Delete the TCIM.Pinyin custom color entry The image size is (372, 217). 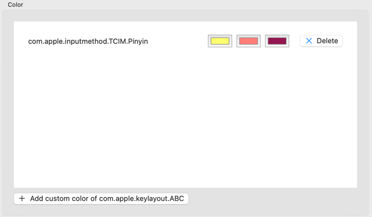pyautogui.click(x=321, y=41)
